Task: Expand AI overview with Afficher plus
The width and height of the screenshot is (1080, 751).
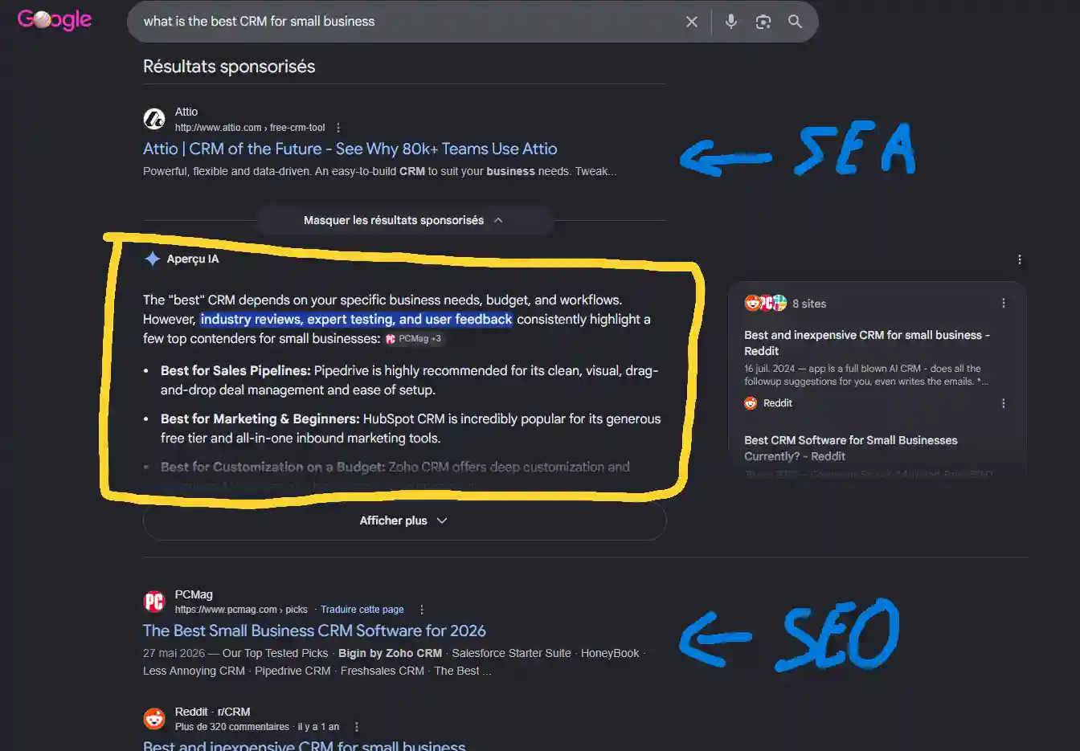Action: point(404,520)
